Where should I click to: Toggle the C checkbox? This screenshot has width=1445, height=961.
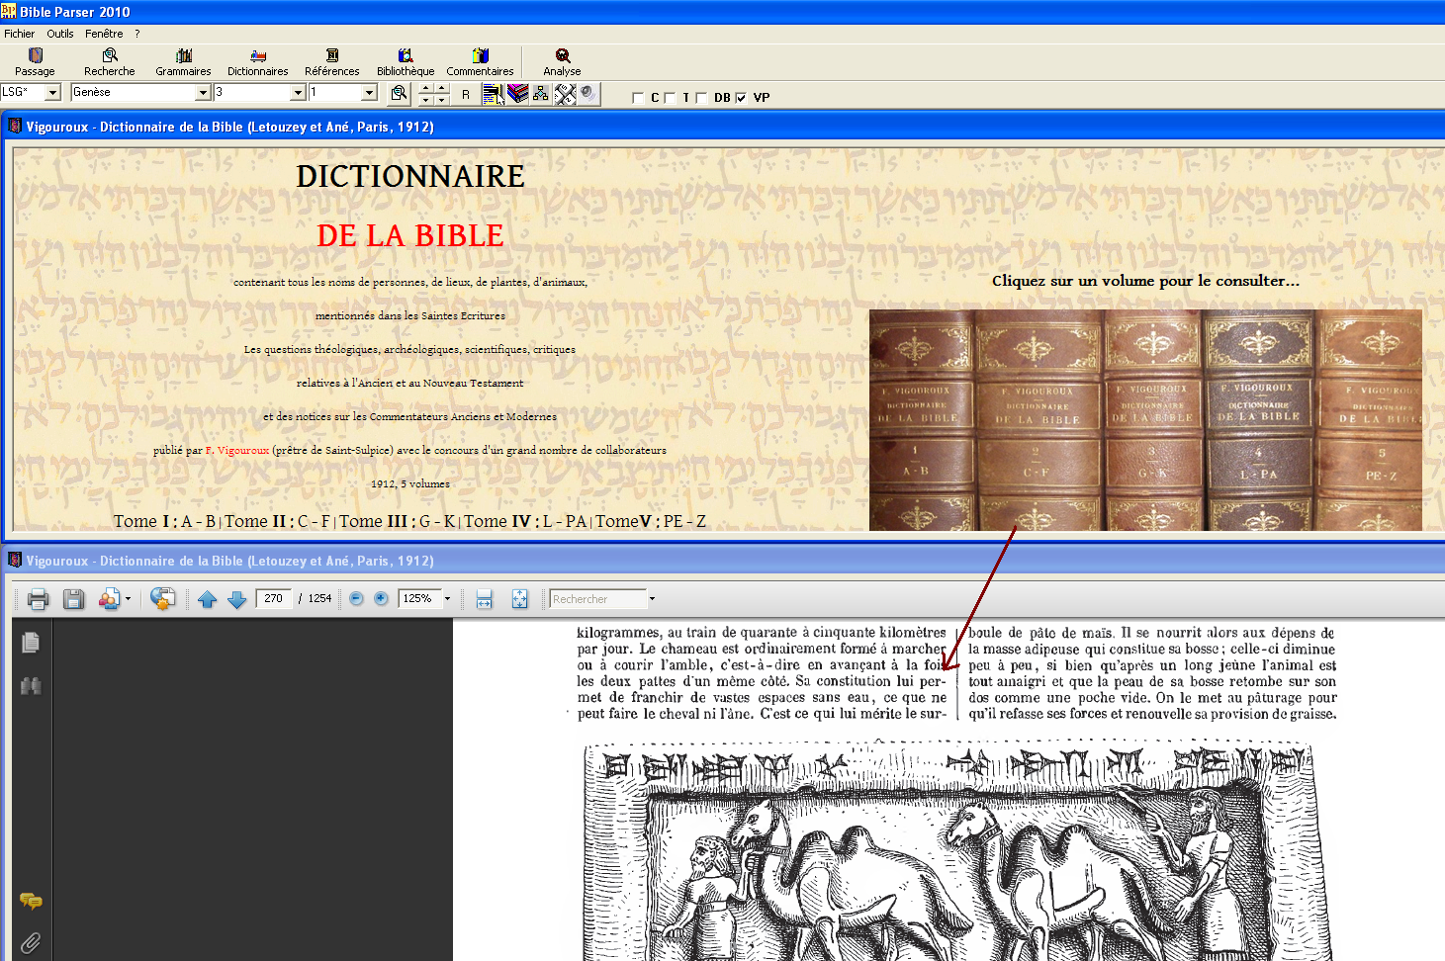(x=638, y=98)
